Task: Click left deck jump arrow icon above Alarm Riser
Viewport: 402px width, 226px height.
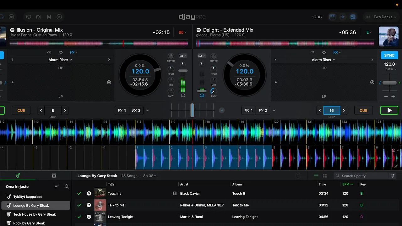Action: tap(49, 52)
